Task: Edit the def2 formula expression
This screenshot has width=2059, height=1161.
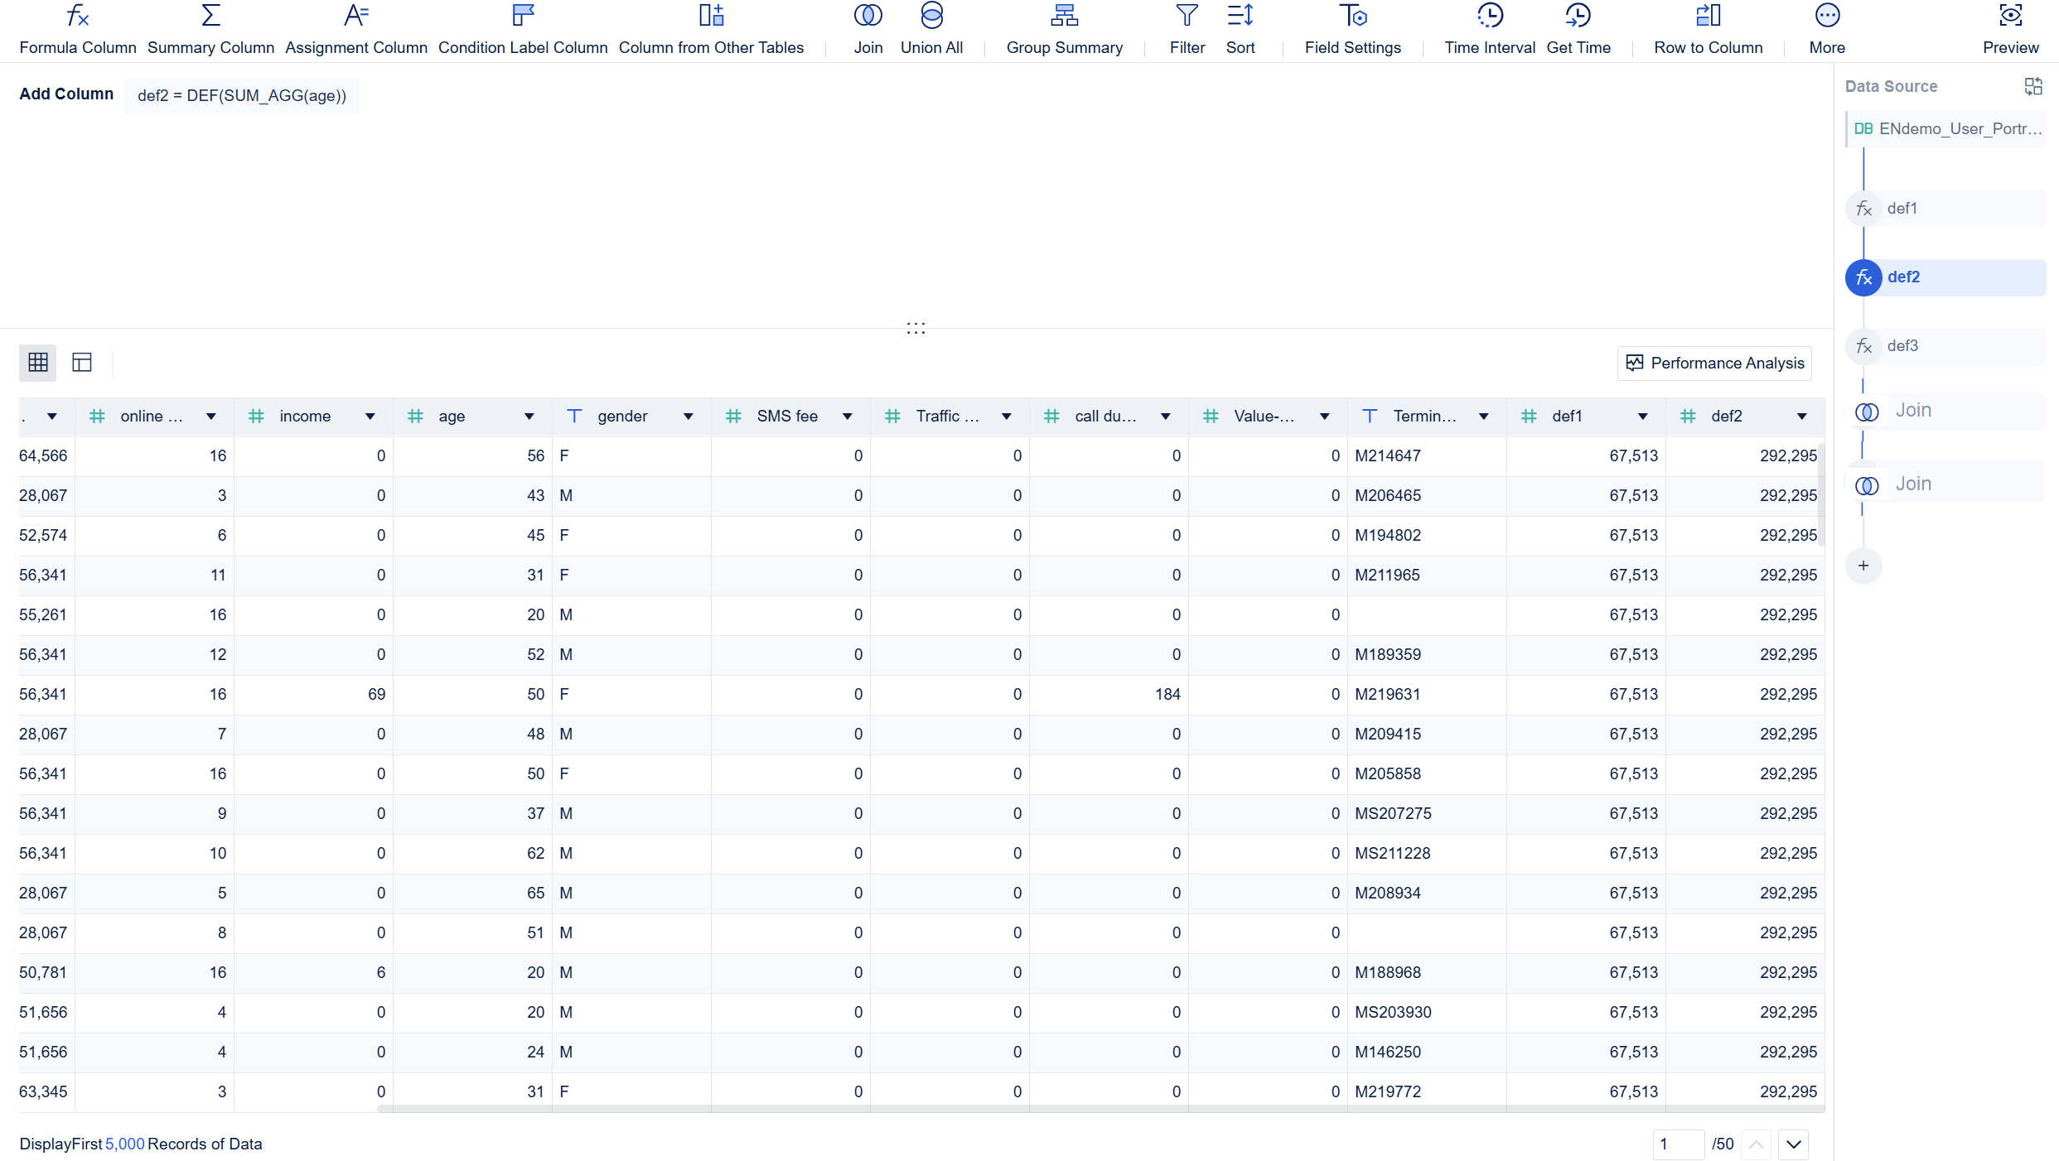Action: 242,95
